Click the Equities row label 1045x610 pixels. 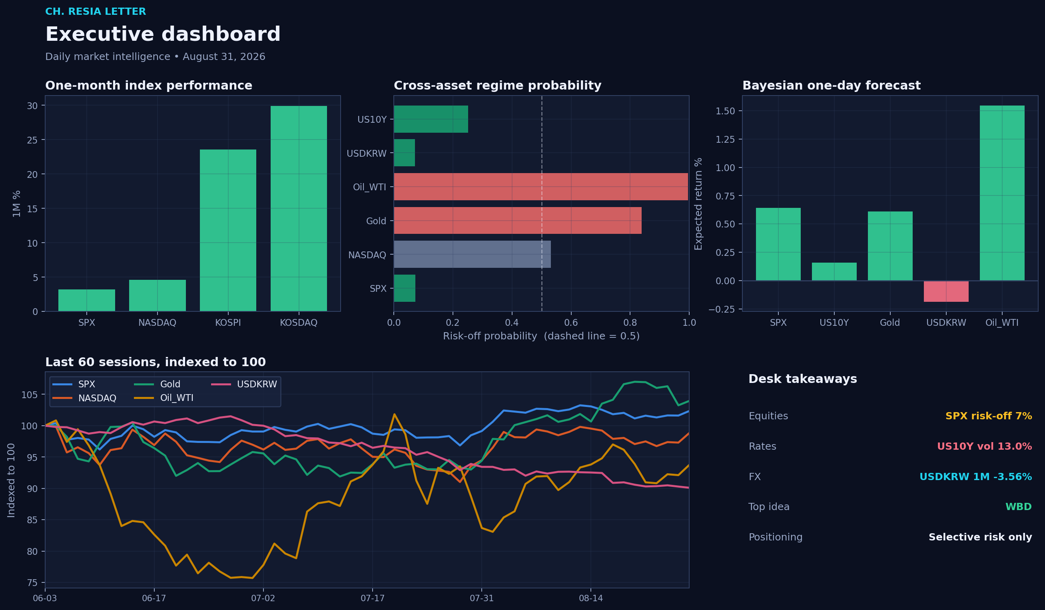[x=768, y=416]
